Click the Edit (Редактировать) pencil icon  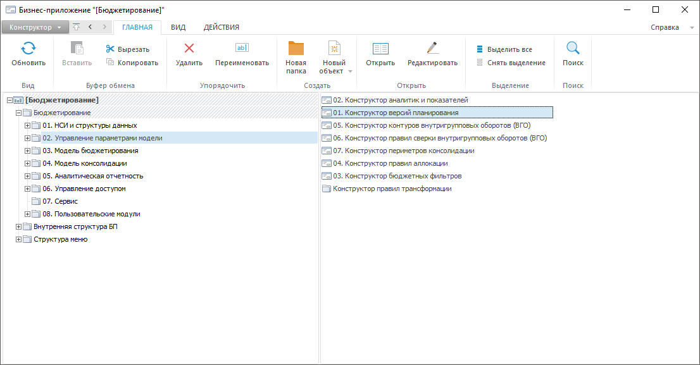click(432, 48)
